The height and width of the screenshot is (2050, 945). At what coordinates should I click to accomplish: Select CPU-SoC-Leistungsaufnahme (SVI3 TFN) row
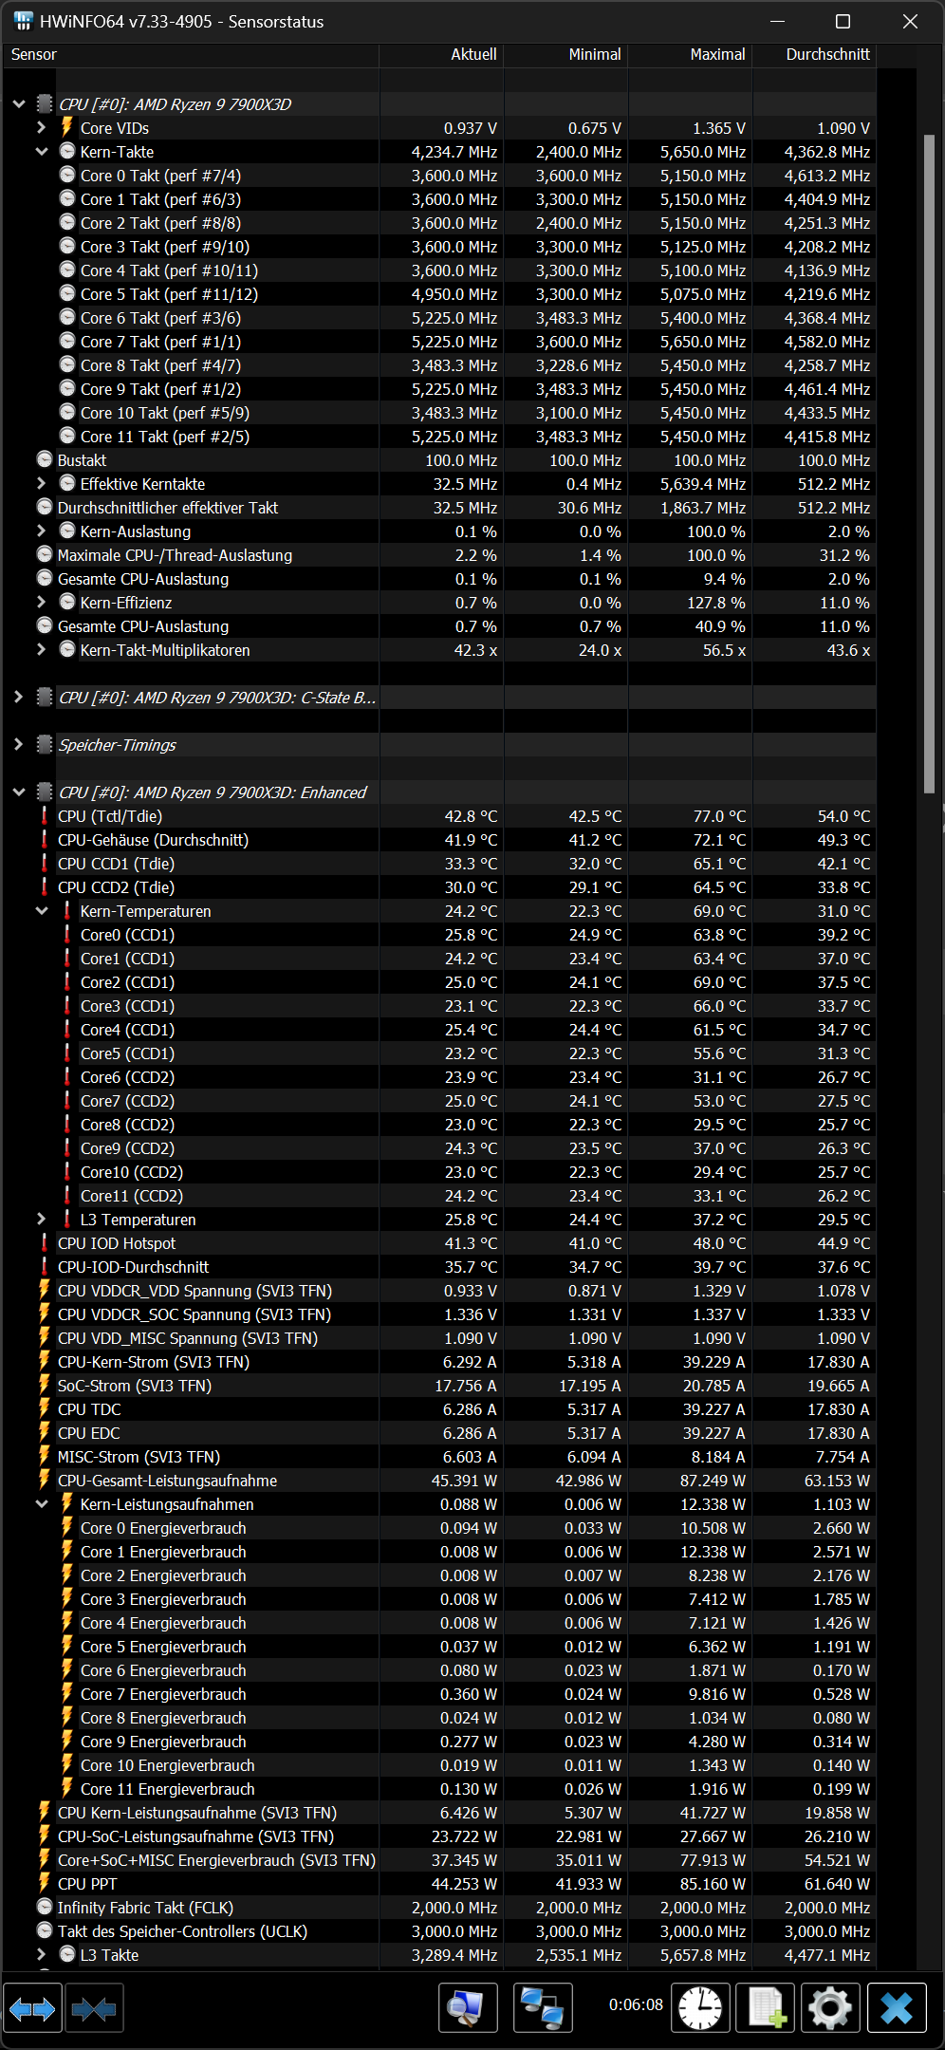(x=439, y=1836)
